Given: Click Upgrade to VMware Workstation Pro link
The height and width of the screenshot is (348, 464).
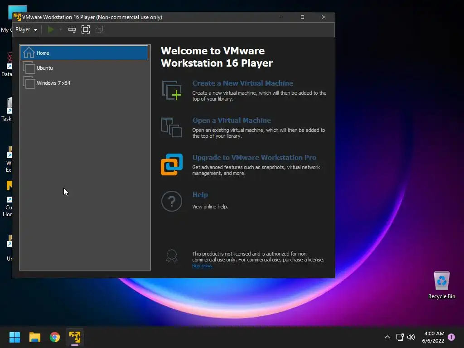Looking at the screenshot, I should coord(254,157).
